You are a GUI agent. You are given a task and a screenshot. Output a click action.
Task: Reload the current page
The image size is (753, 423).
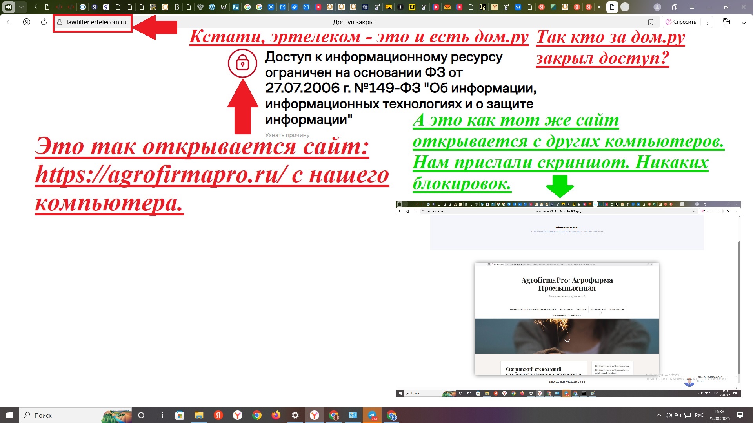44,22
